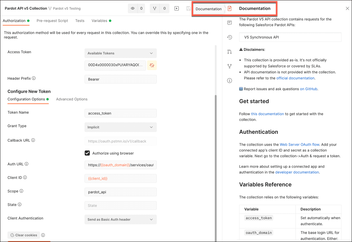
Task: Toggle Authorize using browser checkbox
Action: tap(87, 153)
